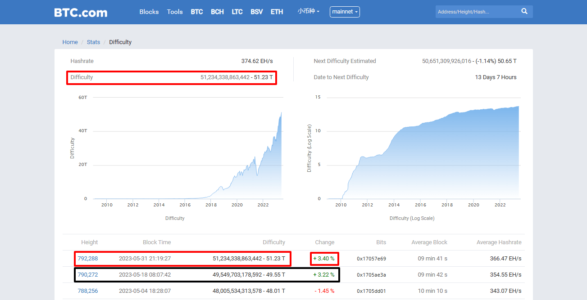This screenshot has height=300, width=587.
Task: Focus the Address/Height/Hash search field
Action: 476,12
